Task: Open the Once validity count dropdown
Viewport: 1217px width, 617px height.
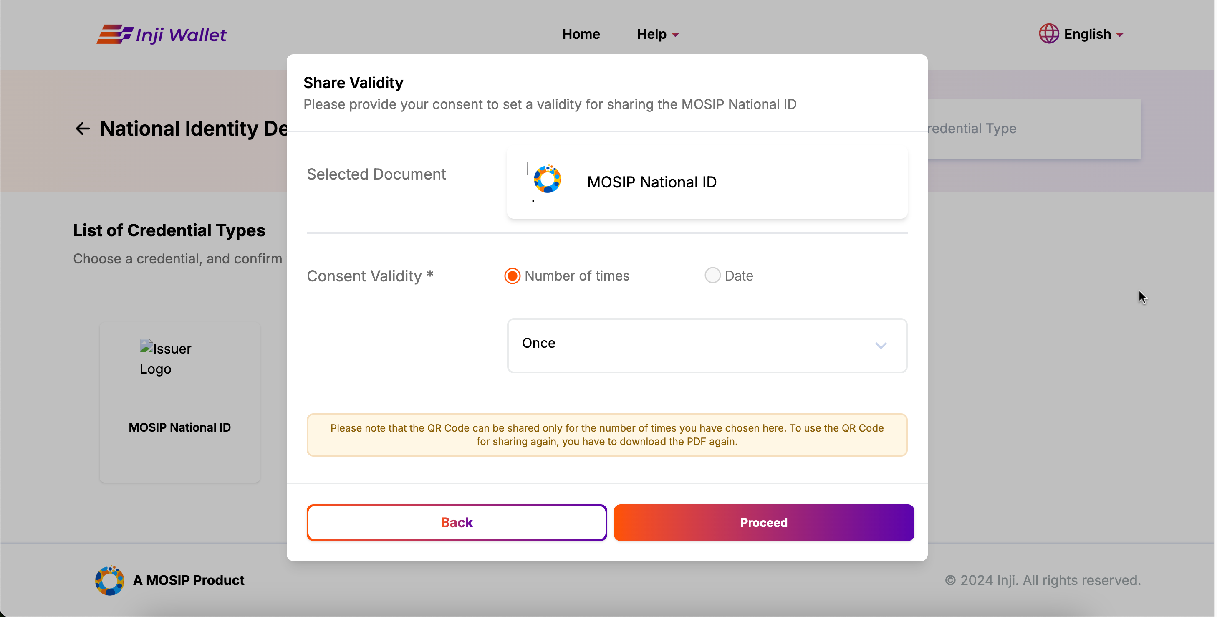Action: point(707,345)
